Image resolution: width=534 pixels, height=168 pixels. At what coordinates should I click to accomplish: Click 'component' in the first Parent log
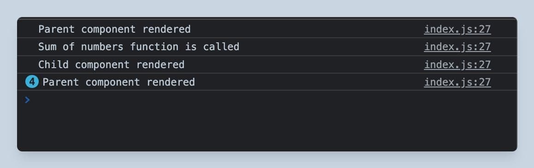pyautogui.click(x=108, y=29)
